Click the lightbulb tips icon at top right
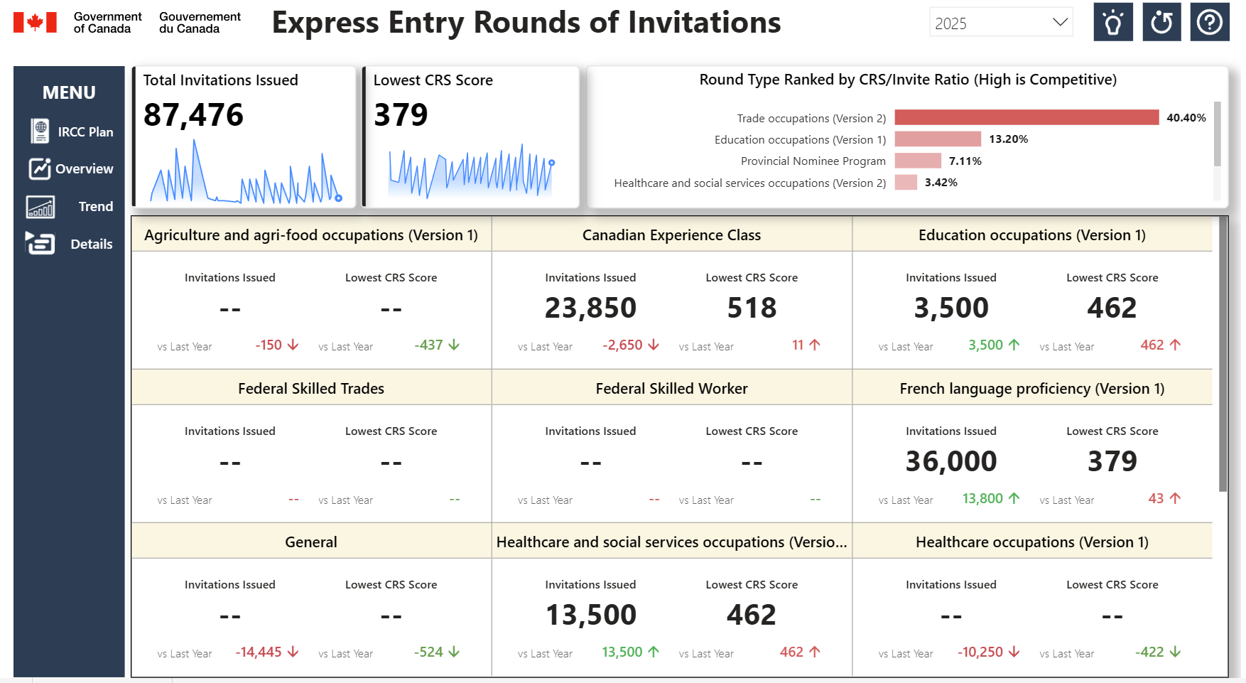The width and height of the screenshot is (1246, 683). click(x=1112, y=21)
